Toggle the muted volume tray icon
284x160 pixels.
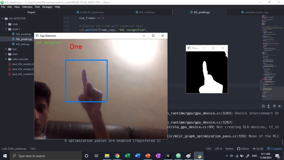point(231,156)
